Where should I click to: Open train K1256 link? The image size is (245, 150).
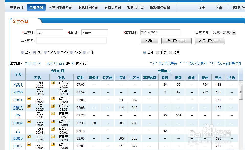click(18, 92)
